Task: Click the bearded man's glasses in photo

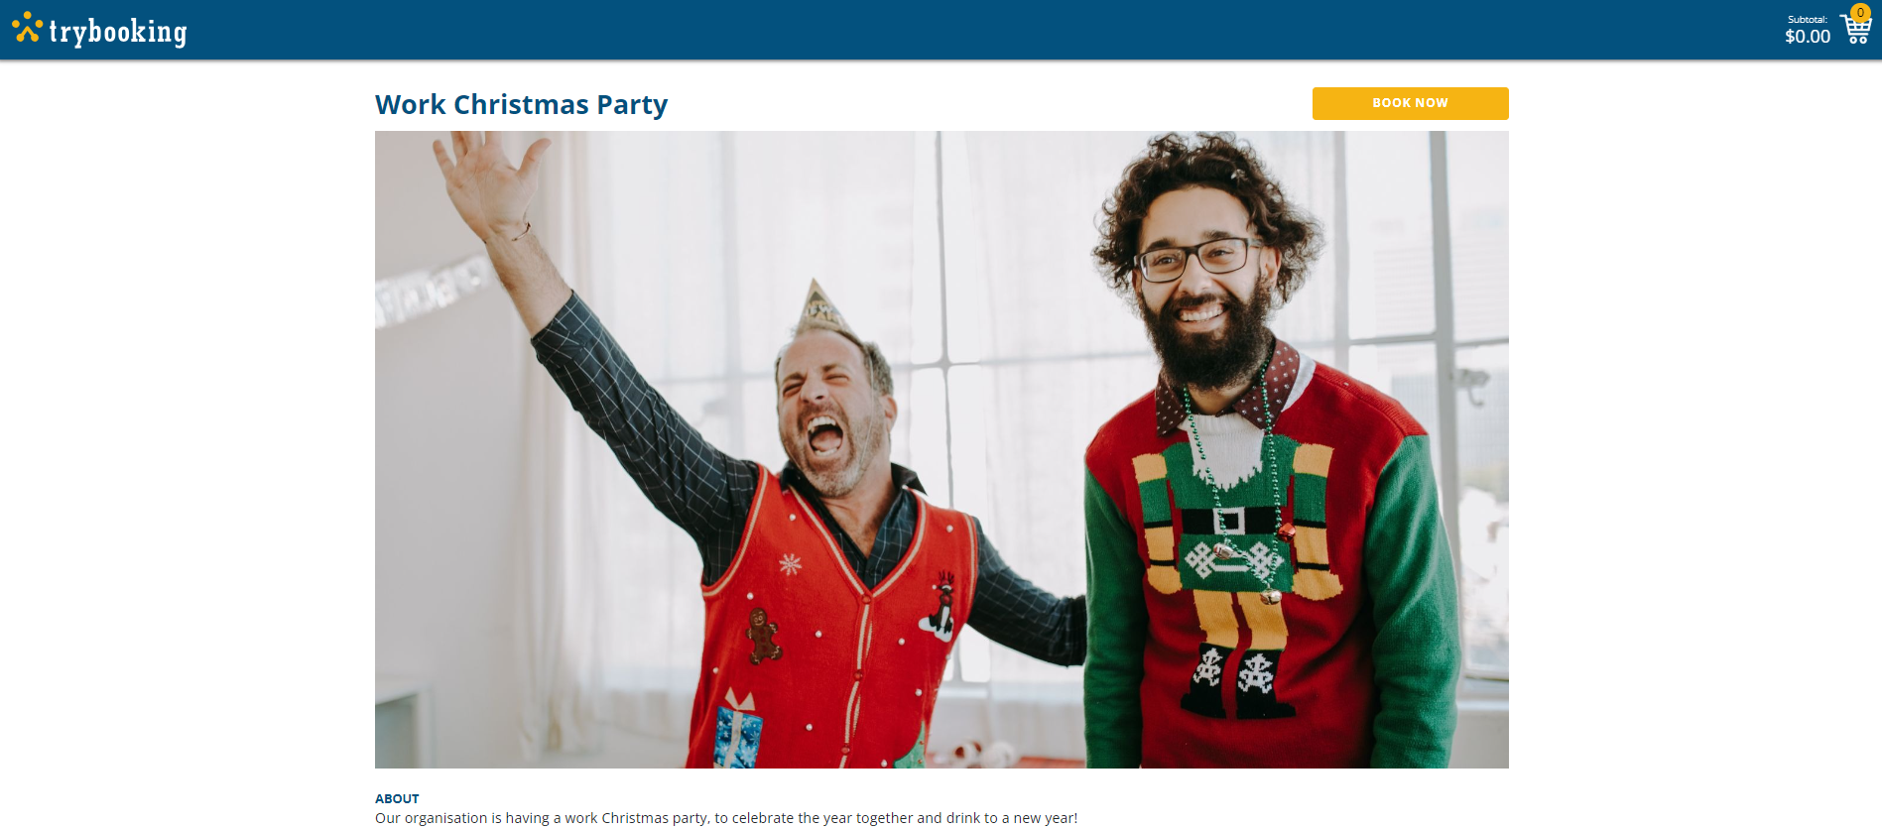Action: coord(1196,259)
